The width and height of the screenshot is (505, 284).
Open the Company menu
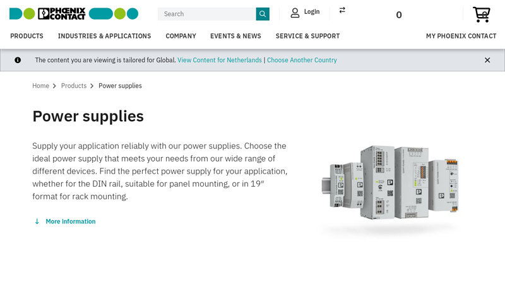181,36
